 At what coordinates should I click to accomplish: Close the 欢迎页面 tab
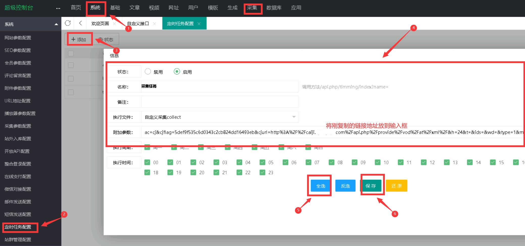click(x=114, y=24)
